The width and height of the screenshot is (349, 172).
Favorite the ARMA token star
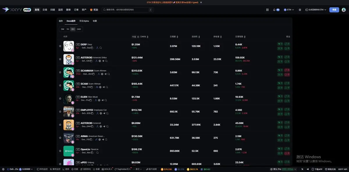click(60, 138)
